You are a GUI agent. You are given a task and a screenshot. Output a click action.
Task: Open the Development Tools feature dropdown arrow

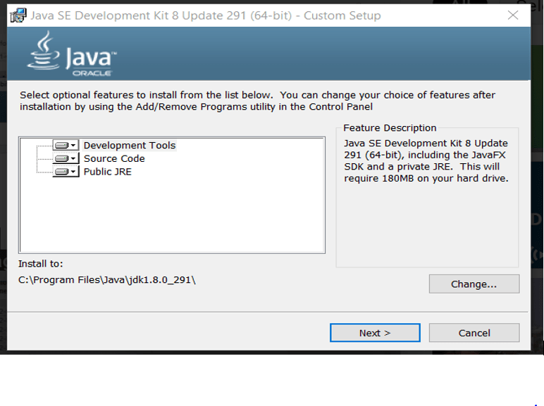click(x=73, y=145)
